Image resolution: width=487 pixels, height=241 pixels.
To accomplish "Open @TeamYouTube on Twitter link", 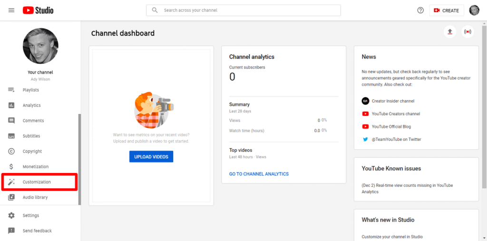I will pos(392,139).
